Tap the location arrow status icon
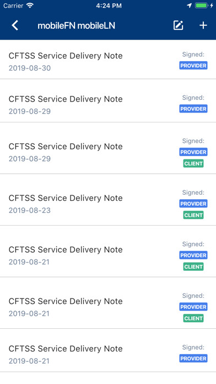 tap(190, 6)
